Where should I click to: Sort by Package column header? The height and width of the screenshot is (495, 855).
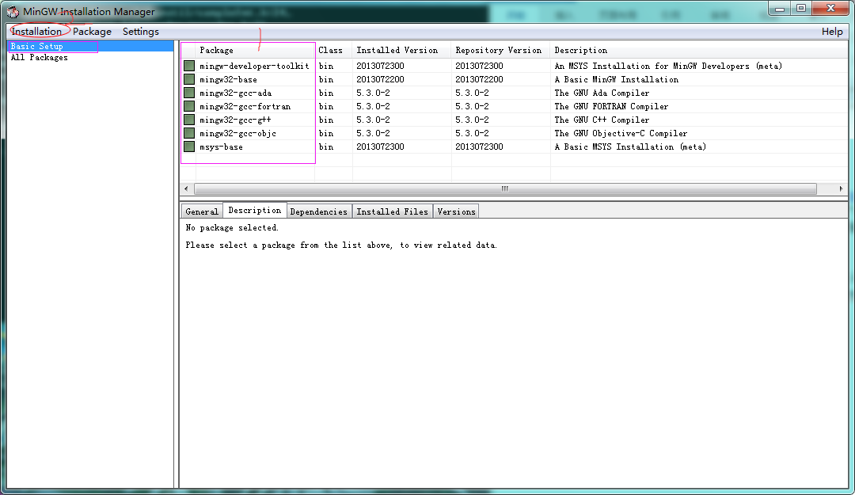[255, 50]
